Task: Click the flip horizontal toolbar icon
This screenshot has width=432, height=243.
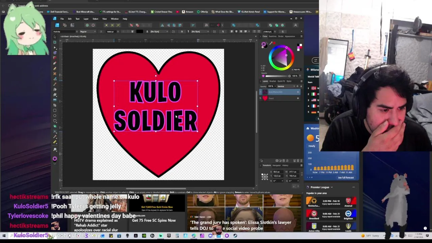Action: click(x=162, y=25)
